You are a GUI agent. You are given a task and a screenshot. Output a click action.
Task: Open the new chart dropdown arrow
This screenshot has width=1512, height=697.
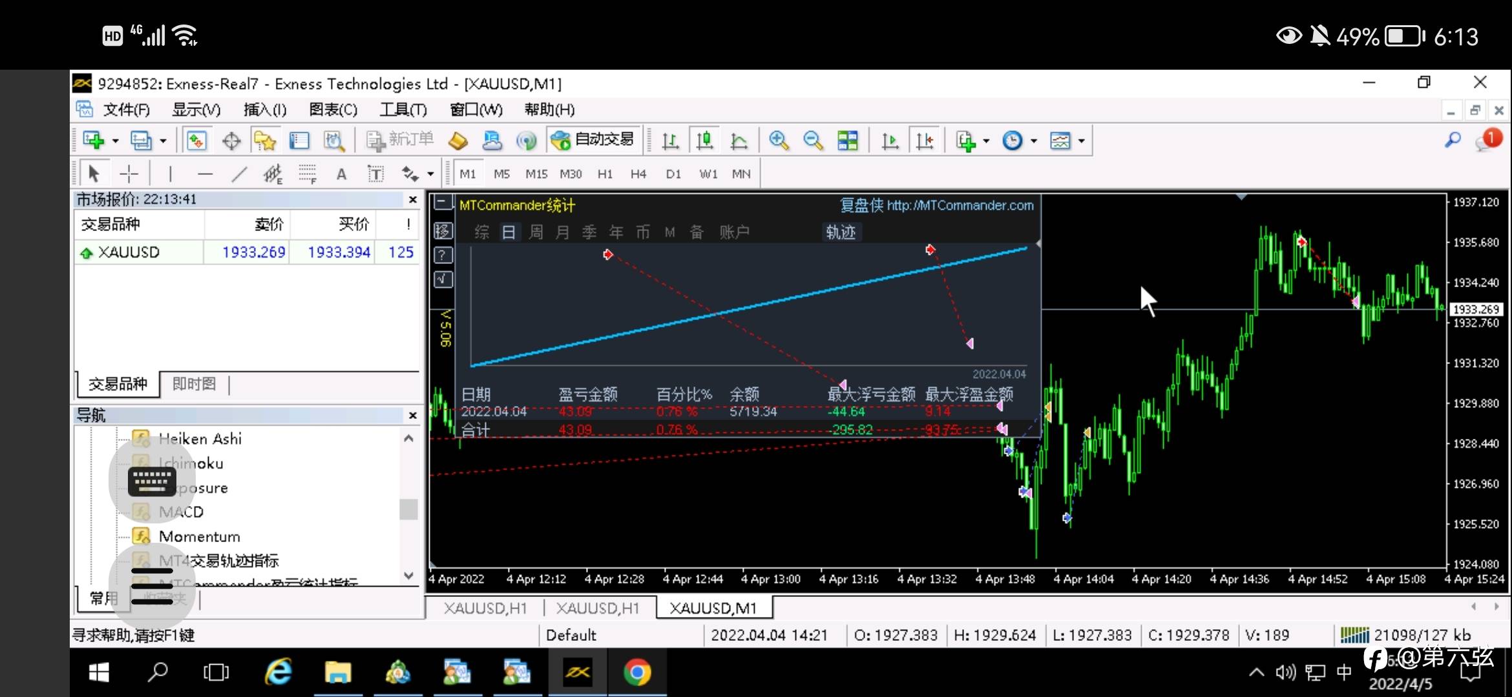(x=116, y=141)
